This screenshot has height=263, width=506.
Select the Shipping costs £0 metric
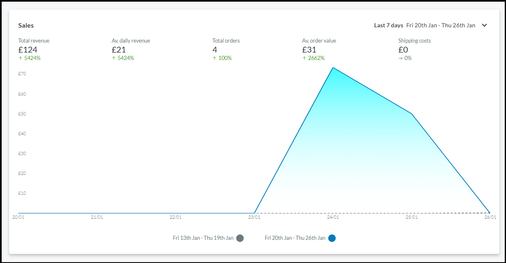click(x=403, y=50)
